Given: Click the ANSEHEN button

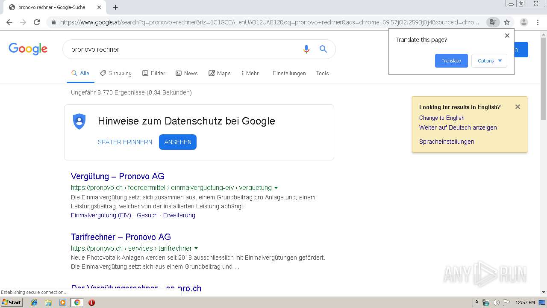Looking at the screenshot, I should pos(178,142).
